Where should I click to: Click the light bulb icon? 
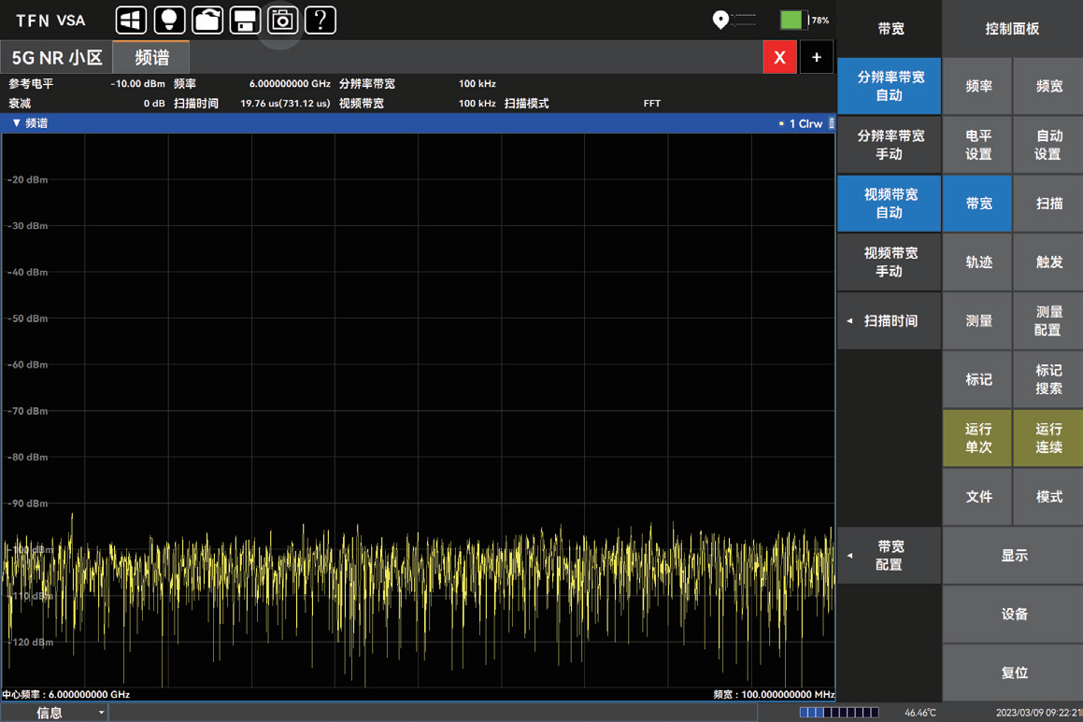(169, 20)
